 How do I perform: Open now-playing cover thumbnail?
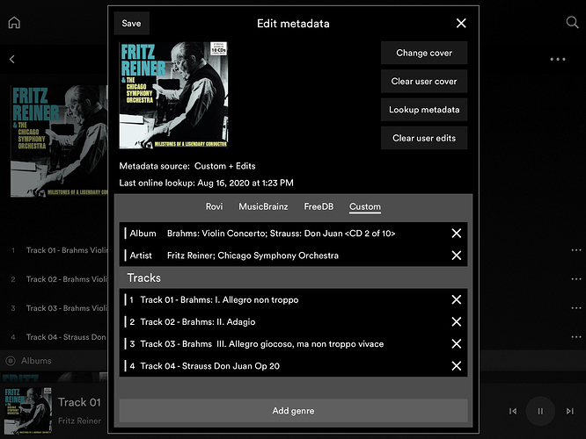tap(28, 411)
